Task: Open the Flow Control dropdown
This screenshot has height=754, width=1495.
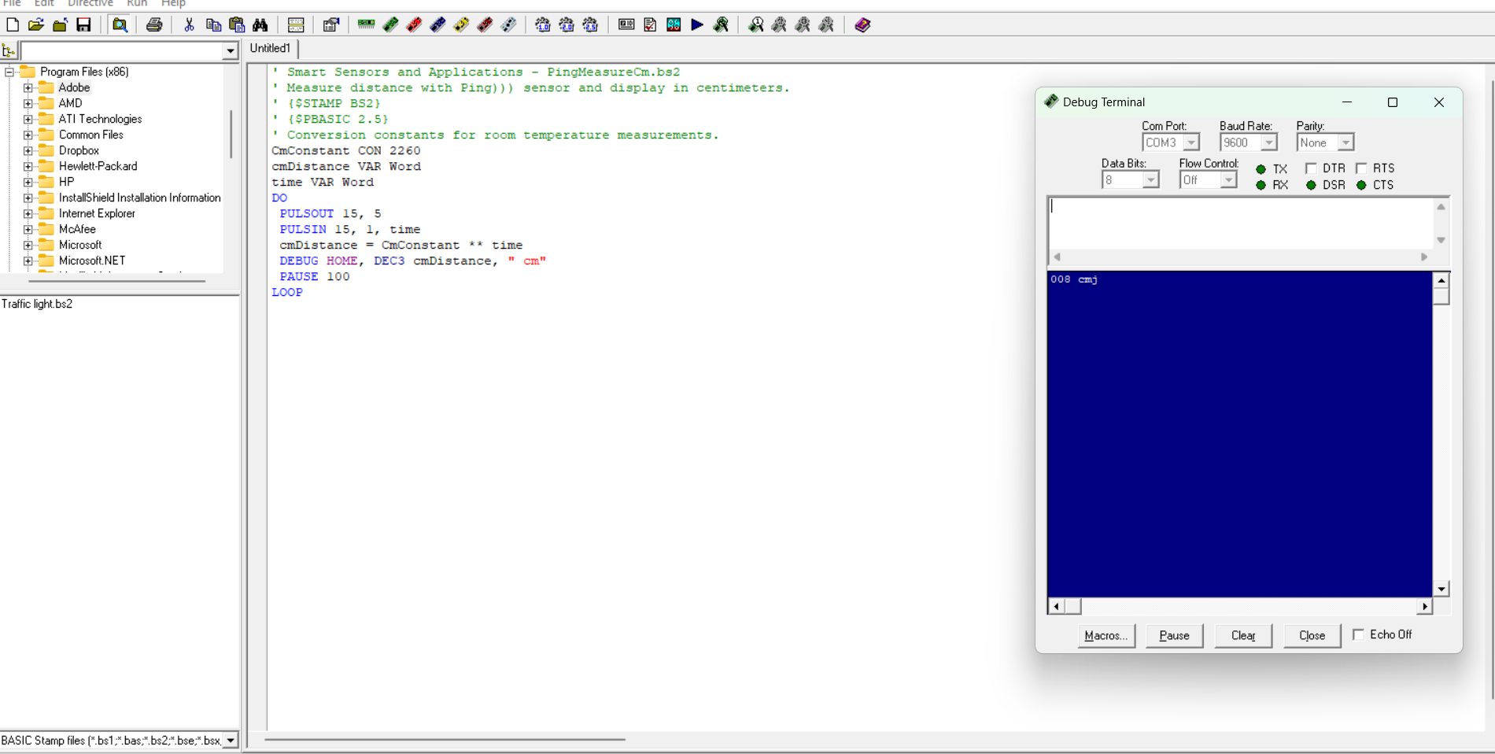Action: tap(1227, 180)
